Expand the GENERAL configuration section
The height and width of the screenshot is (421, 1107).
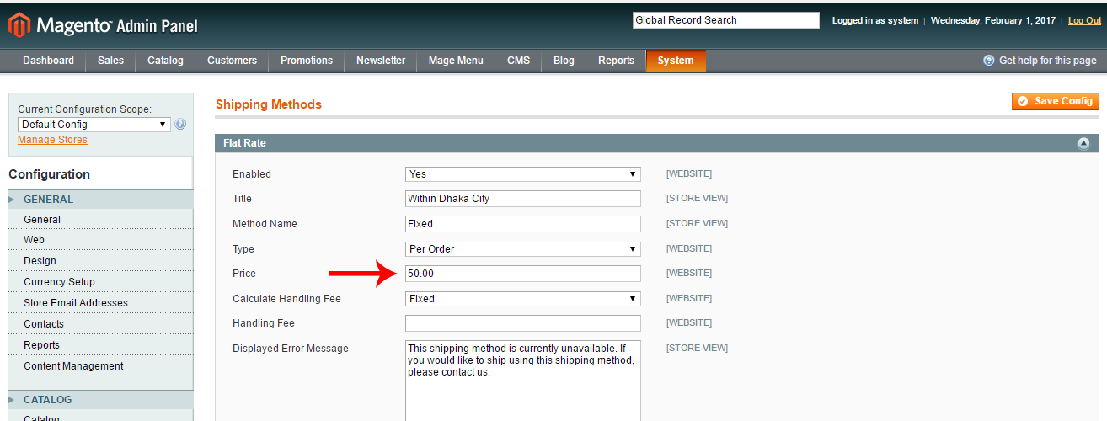[48, 200]
